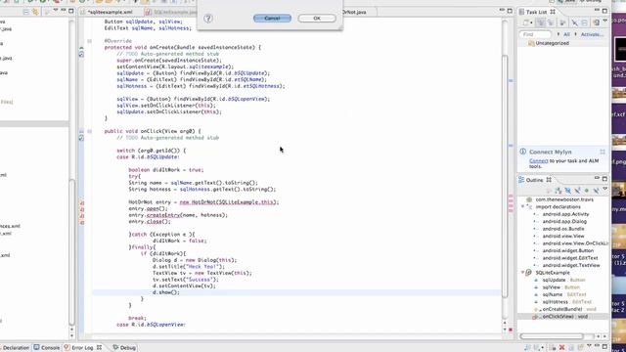Open the Package Explorer view menu arrow
This screenshot has width=626, height=352.
pos(55,11)
